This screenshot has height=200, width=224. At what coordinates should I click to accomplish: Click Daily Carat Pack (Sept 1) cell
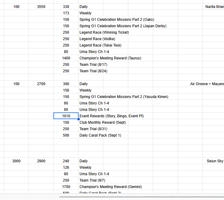[x=100, y=135]
